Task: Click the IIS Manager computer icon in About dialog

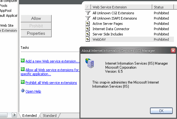Action: [90, 63]
